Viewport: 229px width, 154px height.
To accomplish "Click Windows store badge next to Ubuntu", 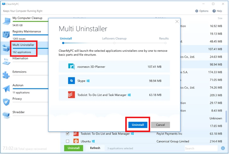I will click(93, 141).
